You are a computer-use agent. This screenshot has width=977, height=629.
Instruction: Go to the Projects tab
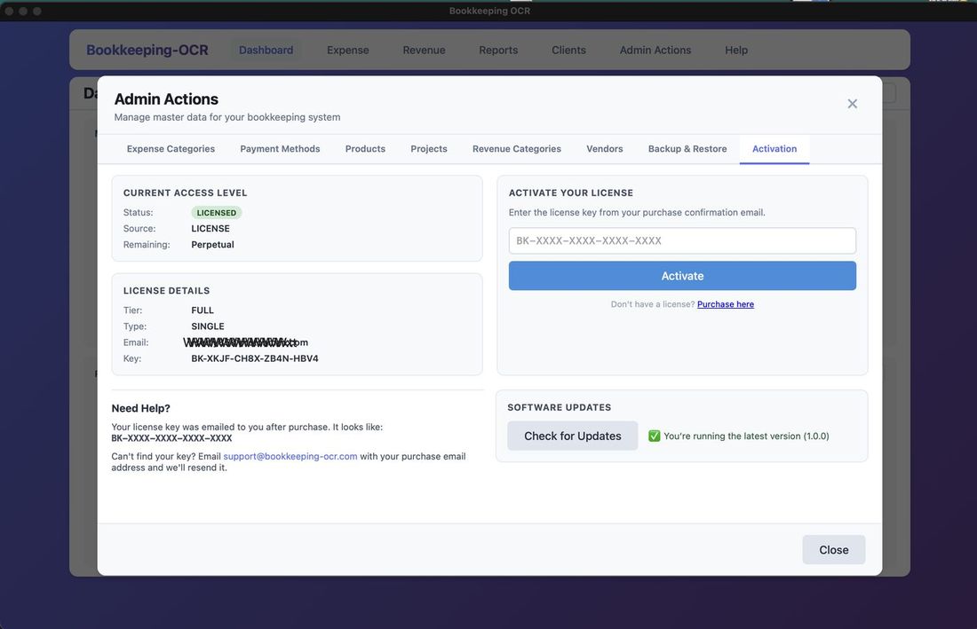click(429, 149)
